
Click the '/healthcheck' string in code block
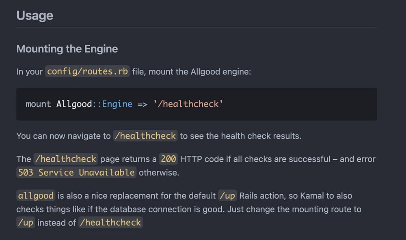pyautogui.click(x=188, y=104)
